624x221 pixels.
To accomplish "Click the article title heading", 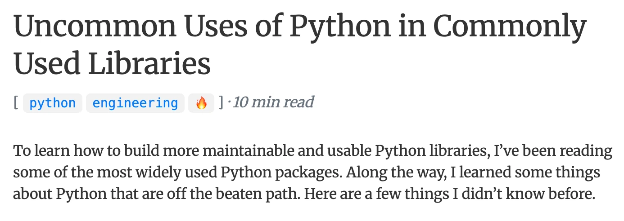I will [300, 45].
